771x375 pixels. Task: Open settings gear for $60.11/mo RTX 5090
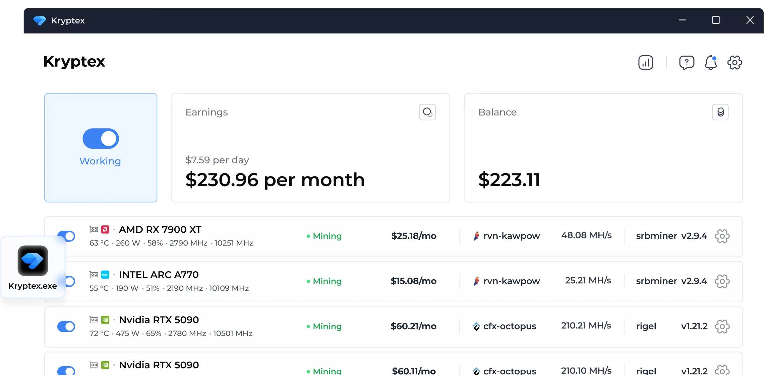point(722,370)
